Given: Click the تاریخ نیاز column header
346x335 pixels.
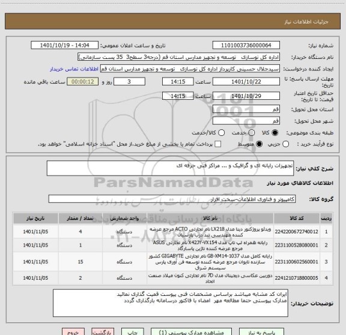Looking at the screenshot, I should pos(35,218).
